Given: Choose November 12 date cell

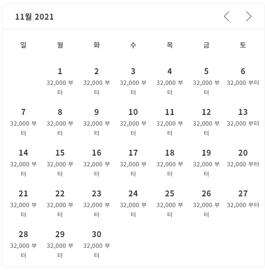Looking at the screenshot, I should [206, 122].
